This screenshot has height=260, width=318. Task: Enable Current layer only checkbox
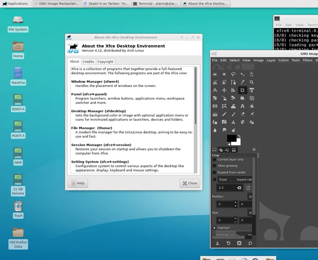click(x=214, y=159)
